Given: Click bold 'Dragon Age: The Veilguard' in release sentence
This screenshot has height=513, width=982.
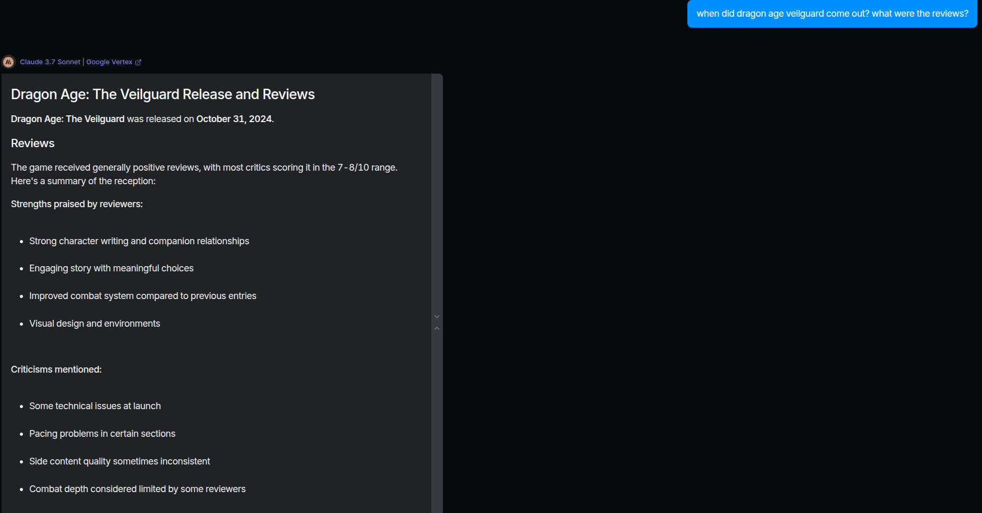Looking at the screenshot, I should (x=68, y=119).
